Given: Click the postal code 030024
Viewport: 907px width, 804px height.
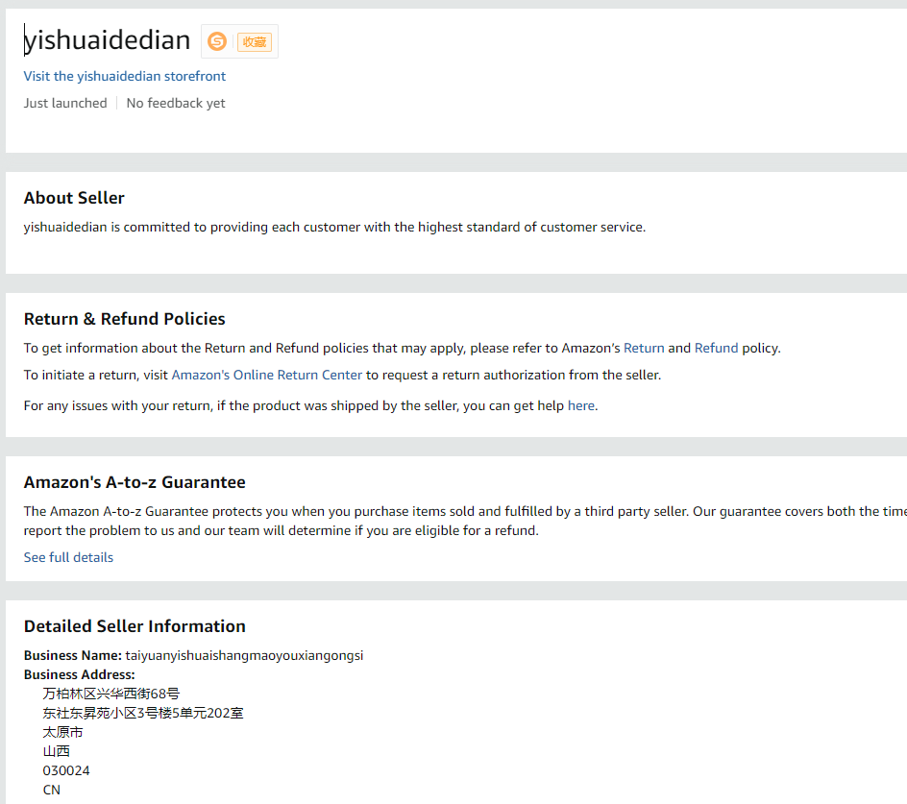Looking at the screenshot, I should pos(66,770).
